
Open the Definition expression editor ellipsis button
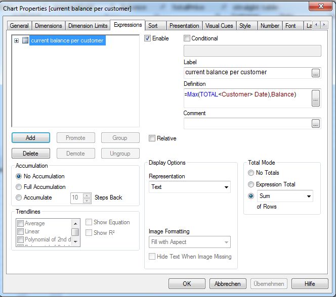tap(316, 98)
